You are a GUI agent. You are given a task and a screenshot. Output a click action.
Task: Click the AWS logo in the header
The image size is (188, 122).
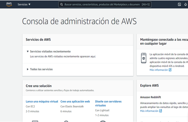coord(9,4)
